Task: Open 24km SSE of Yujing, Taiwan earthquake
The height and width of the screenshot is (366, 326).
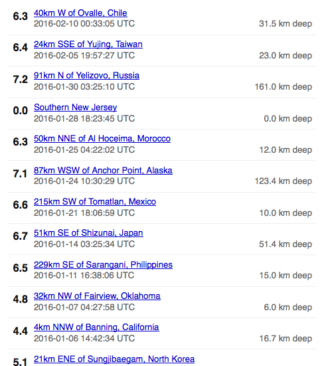Action: [x=88, y=45]
